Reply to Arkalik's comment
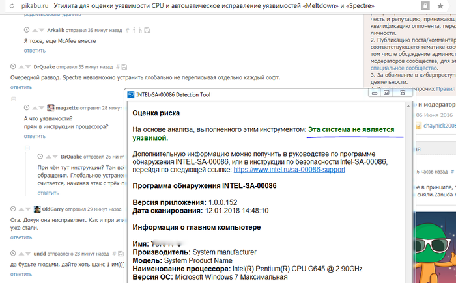 coord(36,50)
